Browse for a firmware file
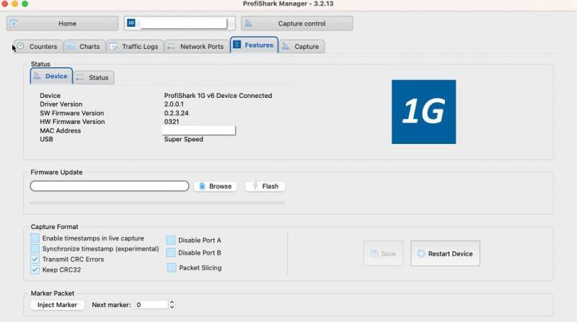The height and width of the screenshot is (322, 577). [x=215, y=187]
